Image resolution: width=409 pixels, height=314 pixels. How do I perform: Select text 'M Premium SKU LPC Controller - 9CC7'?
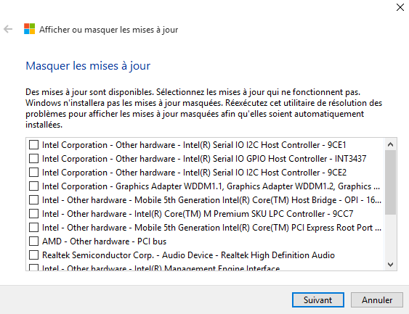coord(278,214)
